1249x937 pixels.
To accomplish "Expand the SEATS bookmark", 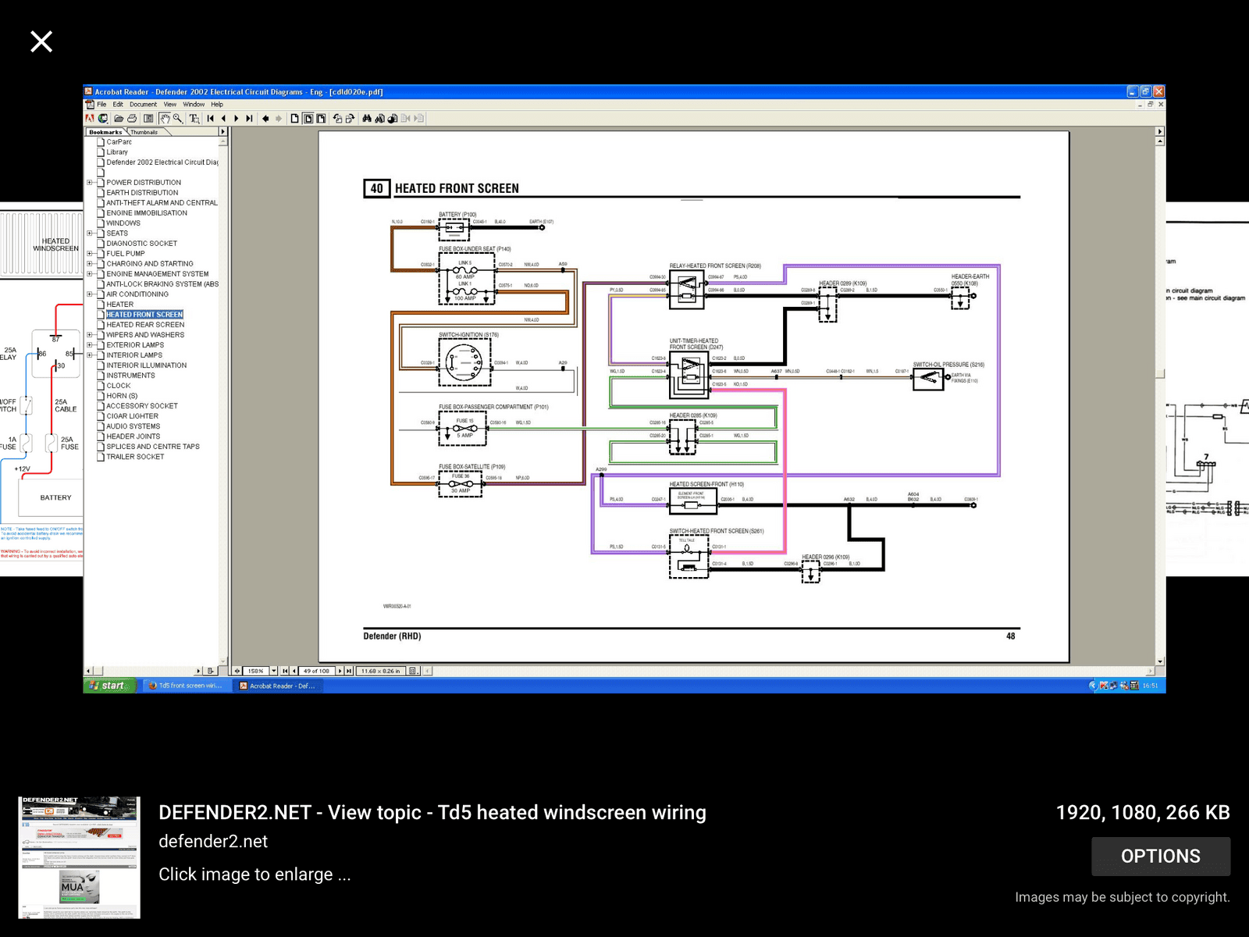I will tap(89, 233).
